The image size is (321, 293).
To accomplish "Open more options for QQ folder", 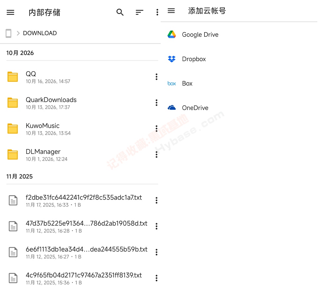I will pos(156,77).
